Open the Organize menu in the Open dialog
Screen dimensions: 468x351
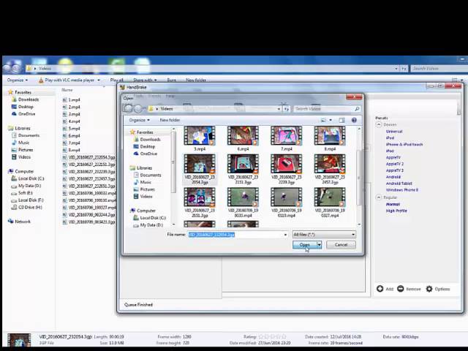[x=140, y=120]
